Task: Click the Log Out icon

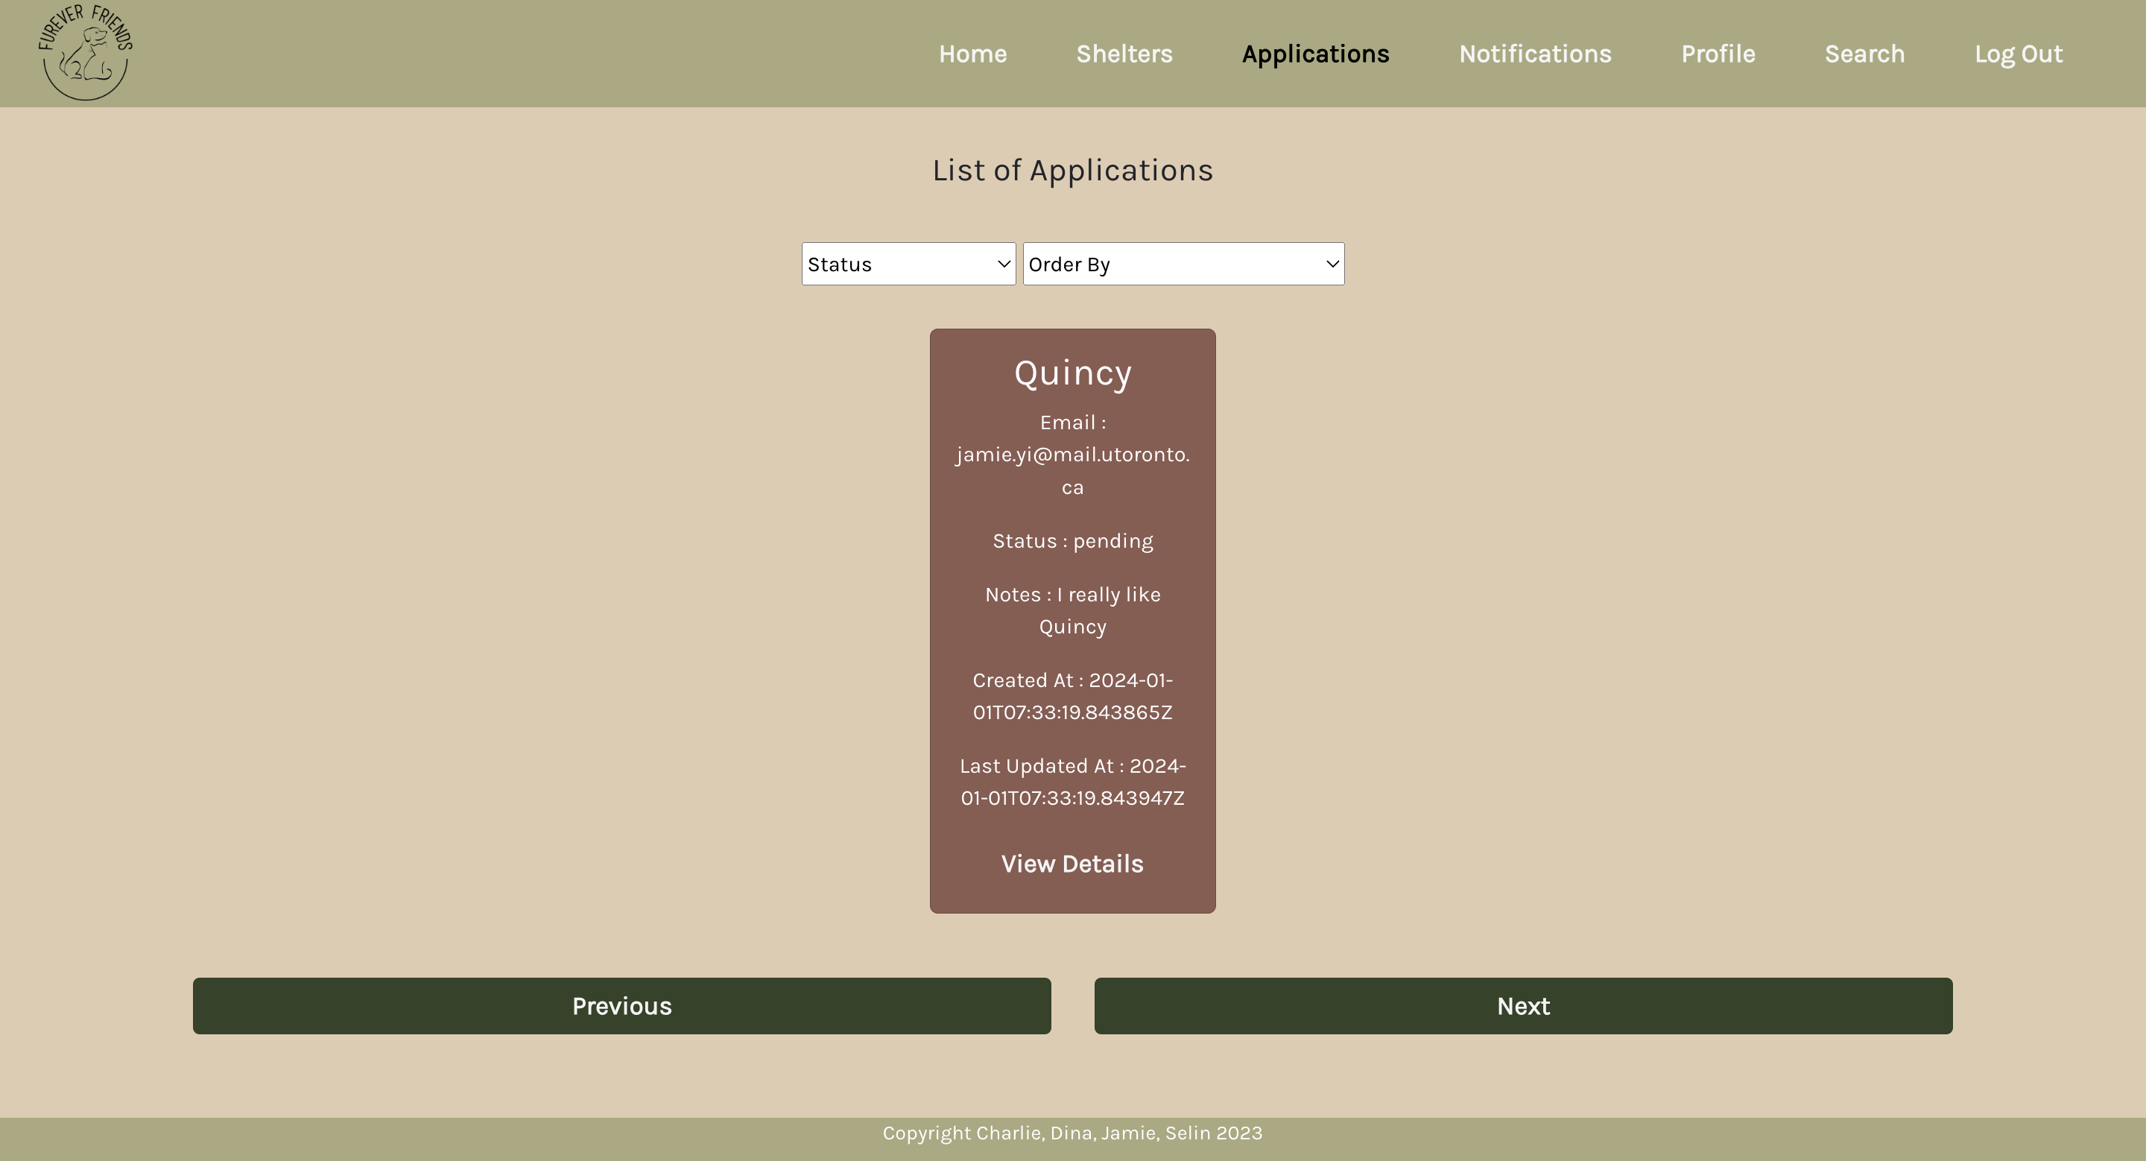Action: pyautogui.click(x=2017, y=53)
